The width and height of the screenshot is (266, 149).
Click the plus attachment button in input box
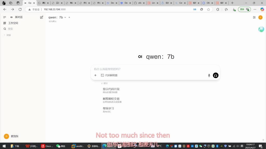pos(95,75)
